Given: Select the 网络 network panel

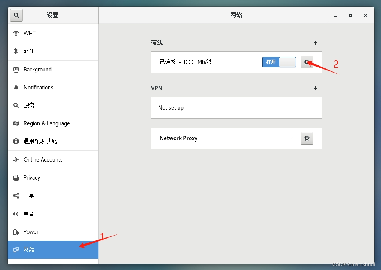Looking at the screenshot, I should click(53, 249).
